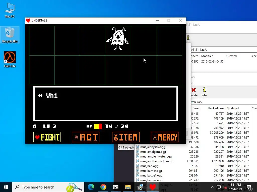The height and width of the screenshot is (192, 257).
Task: Open the Windows Start menu
Action: pyautogui.click(x=6, y=187)
